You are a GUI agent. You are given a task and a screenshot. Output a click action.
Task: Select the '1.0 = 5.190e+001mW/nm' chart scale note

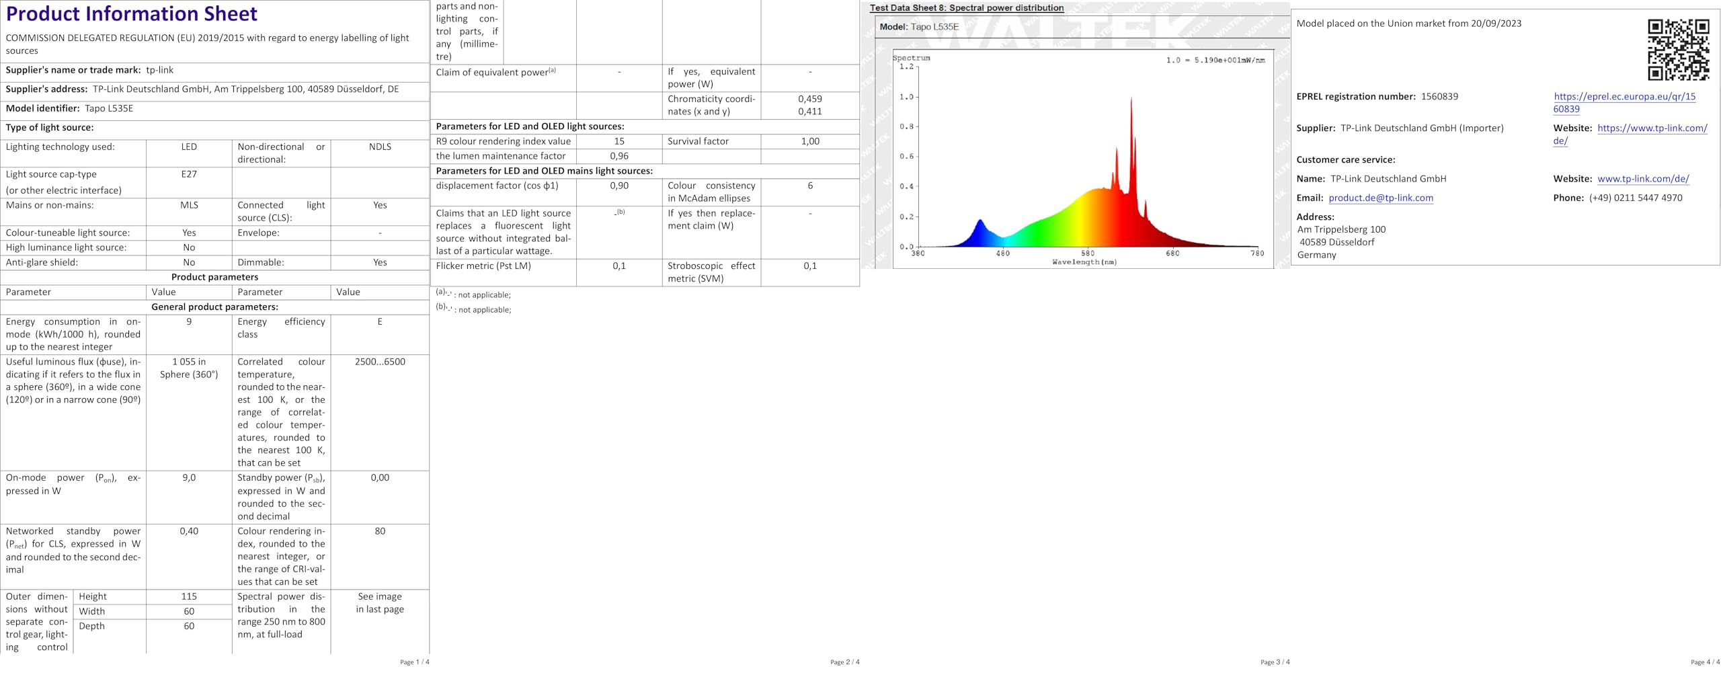pos(1215,61)
